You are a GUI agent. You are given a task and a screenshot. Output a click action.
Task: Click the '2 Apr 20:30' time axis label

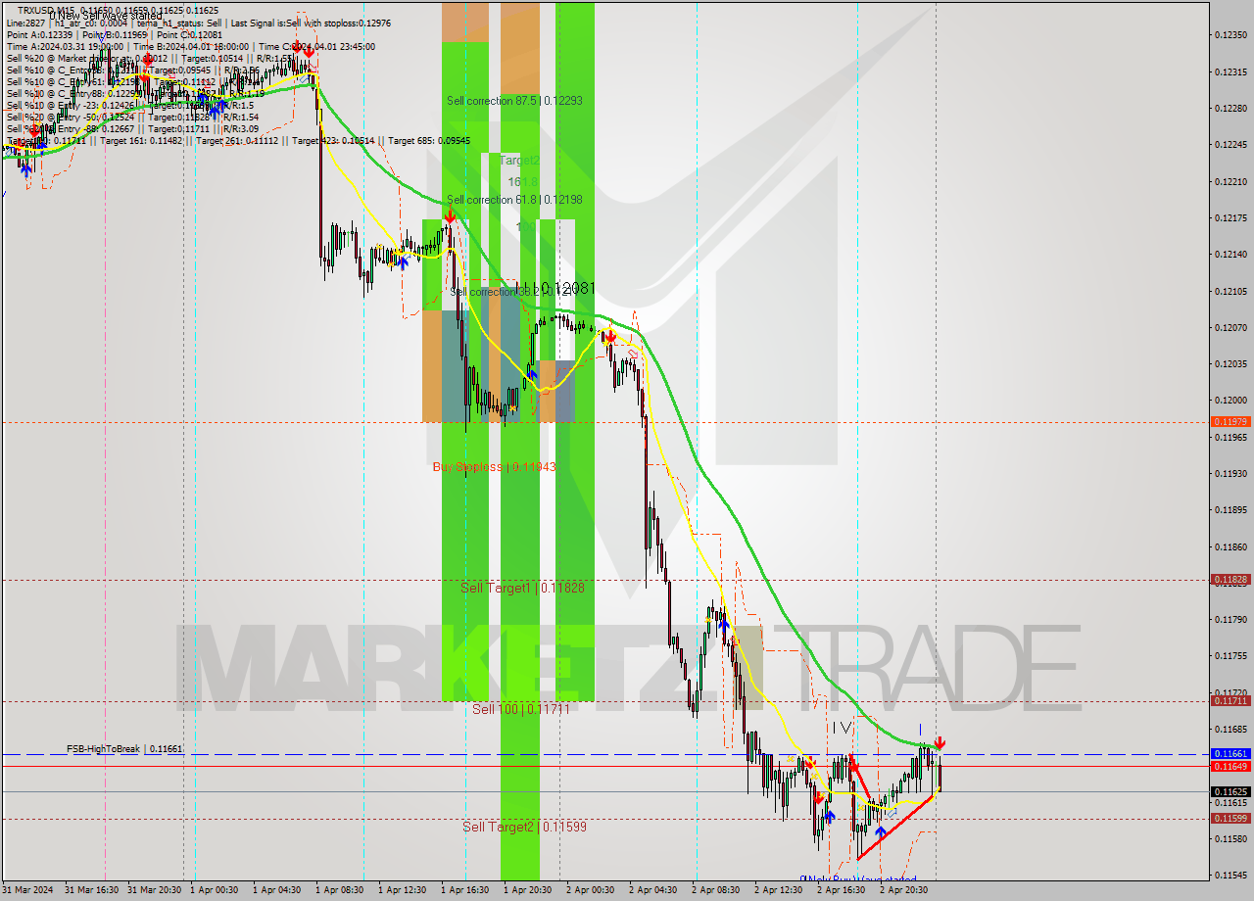point(906,890)
